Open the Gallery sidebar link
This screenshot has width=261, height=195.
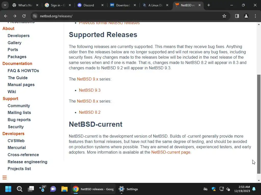coord(15,43)
